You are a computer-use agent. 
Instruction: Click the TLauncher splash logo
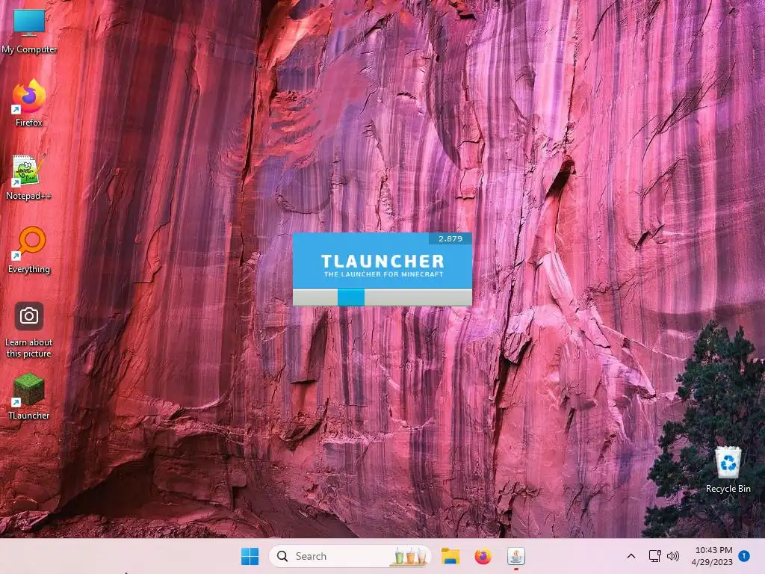(383, 265)
